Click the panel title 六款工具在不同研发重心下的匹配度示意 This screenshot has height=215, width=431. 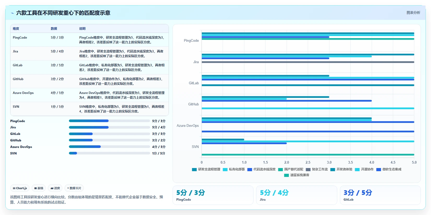click(63, 13)
